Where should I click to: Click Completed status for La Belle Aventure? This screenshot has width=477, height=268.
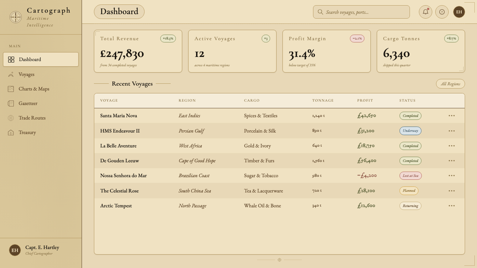click(x=410, y=146)
